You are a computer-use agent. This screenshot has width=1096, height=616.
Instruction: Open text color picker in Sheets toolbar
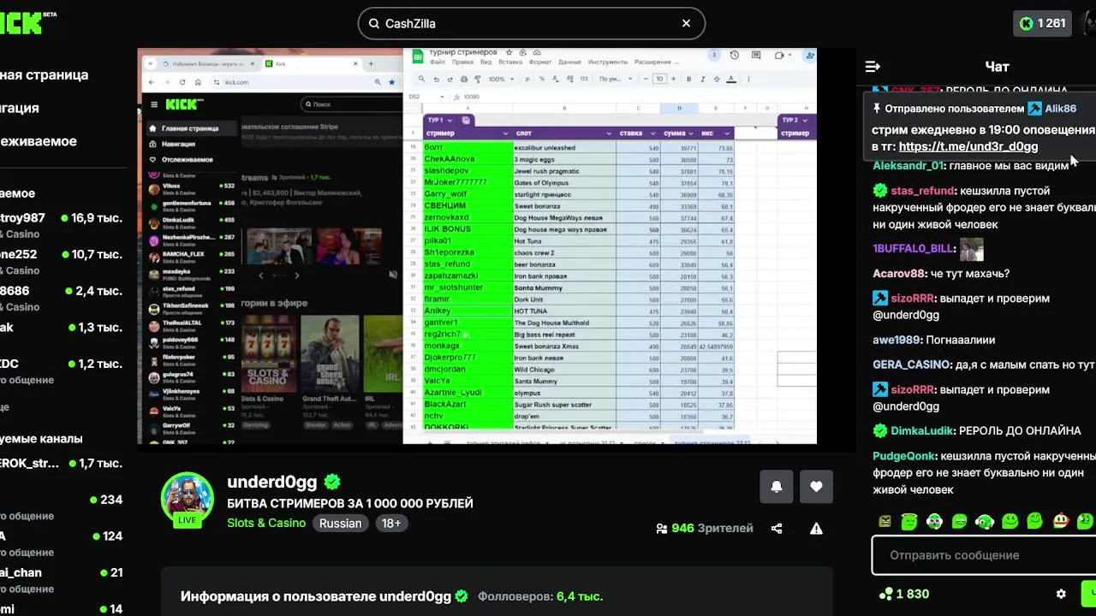[731, 79]
